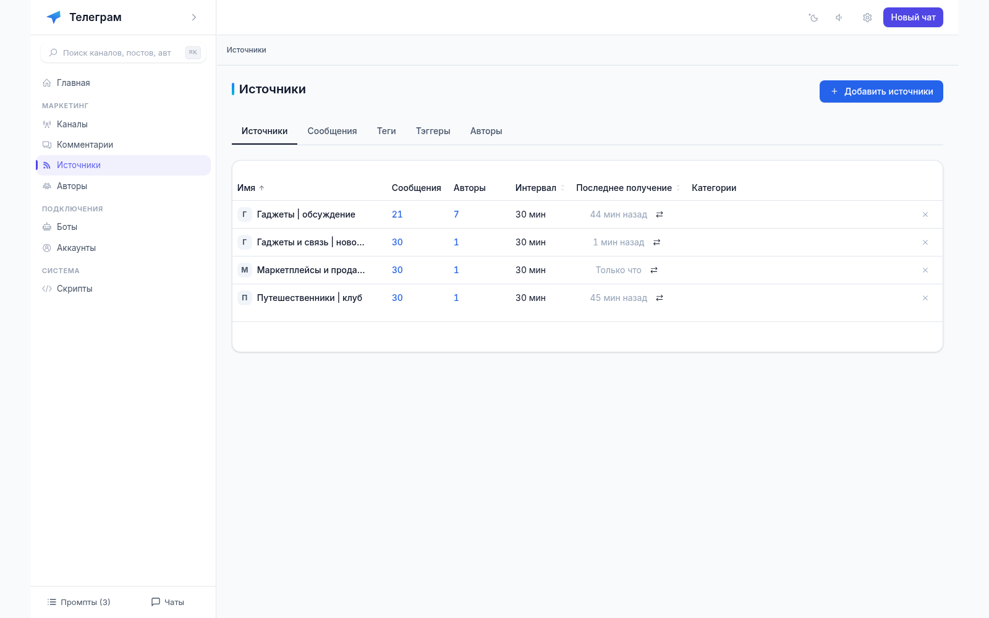
Task: Open Главная in sidebar
Action: coord(123,83)
